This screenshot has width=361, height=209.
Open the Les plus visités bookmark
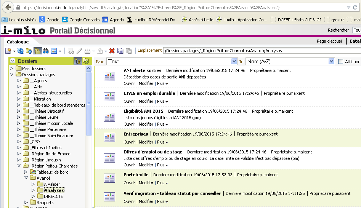(x=19, y=20)
